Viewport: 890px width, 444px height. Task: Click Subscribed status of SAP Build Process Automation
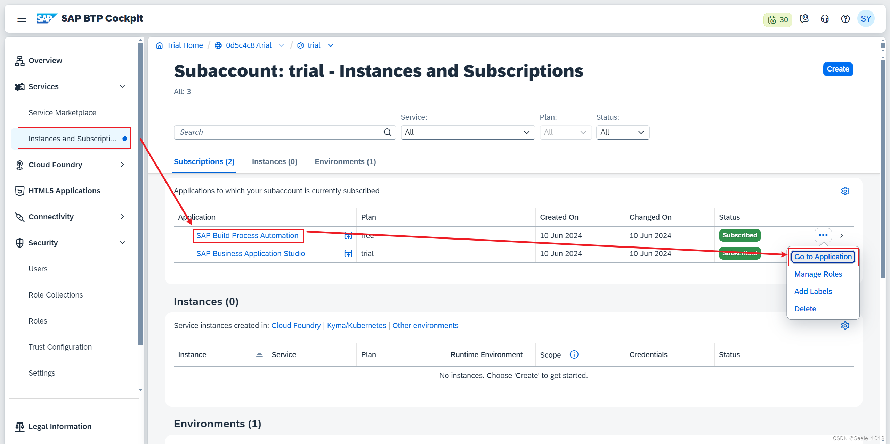739,235
